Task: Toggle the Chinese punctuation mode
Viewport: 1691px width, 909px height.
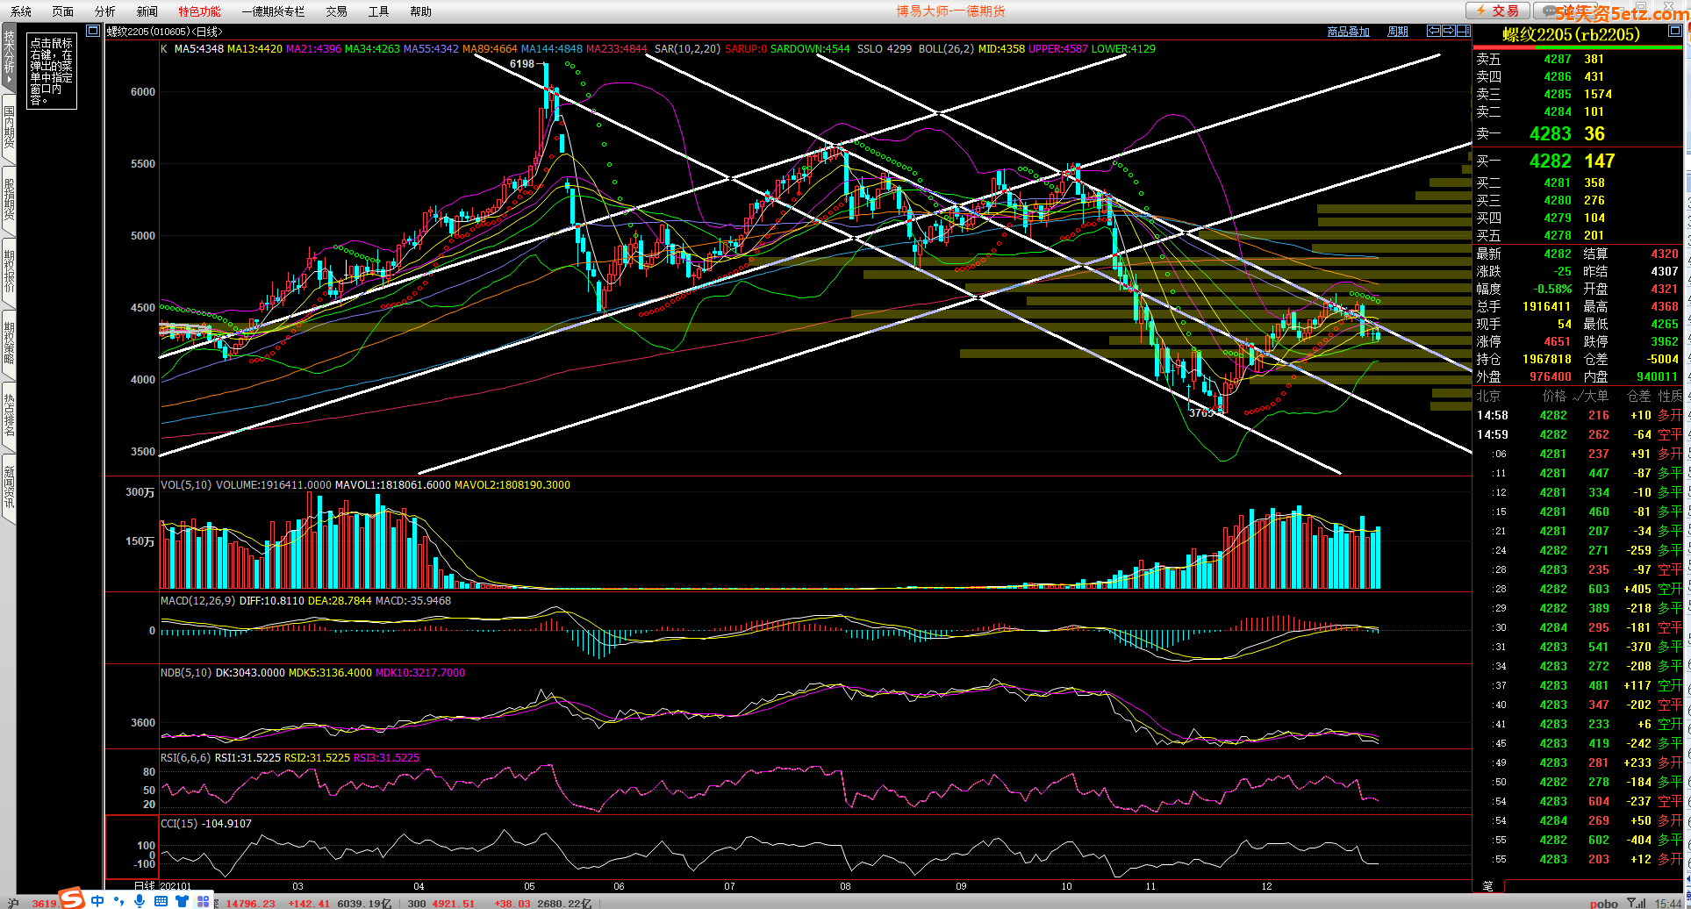Action: pos(118,901)
